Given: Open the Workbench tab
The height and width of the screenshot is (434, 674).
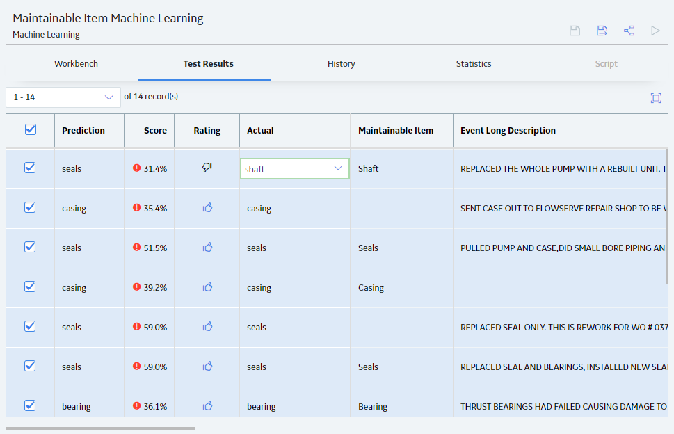Looking at the screenshot, I should point(76,63).
